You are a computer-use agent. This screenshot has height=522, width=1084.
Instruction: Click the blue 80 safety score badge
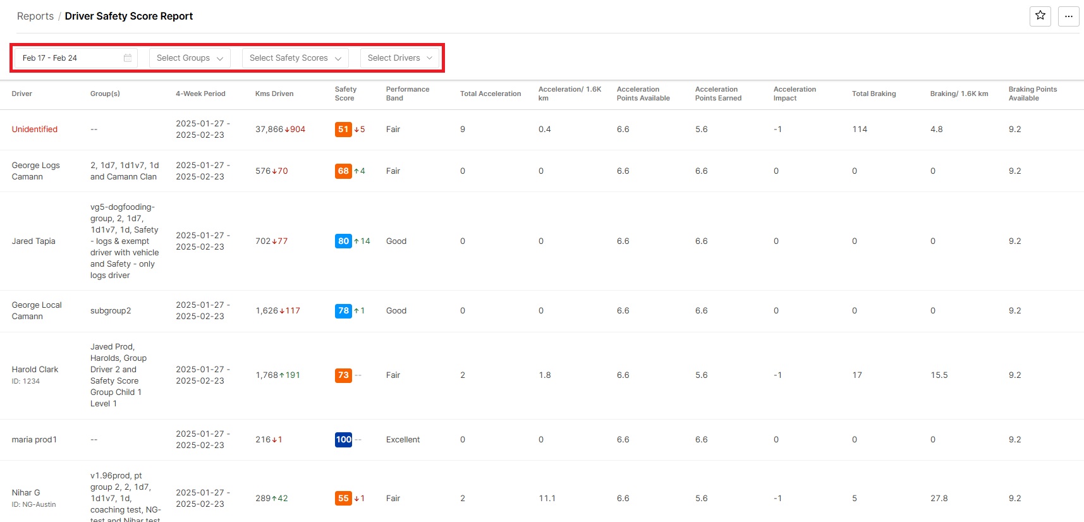343,241
